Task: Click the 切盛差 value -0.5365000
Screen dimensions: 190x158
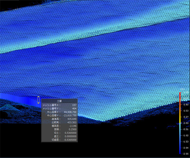Action: coord(69,140)
